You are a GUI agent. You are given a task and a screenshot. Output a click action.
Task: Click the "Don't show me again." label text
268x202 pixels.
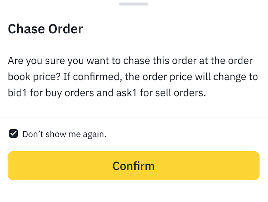pyautogui.click(x=64, y=134)
